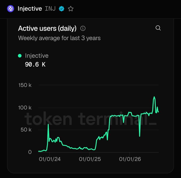Click the INJ ticker symbol
The width and height of the screenshot is (181, 178).
point(50,9)
